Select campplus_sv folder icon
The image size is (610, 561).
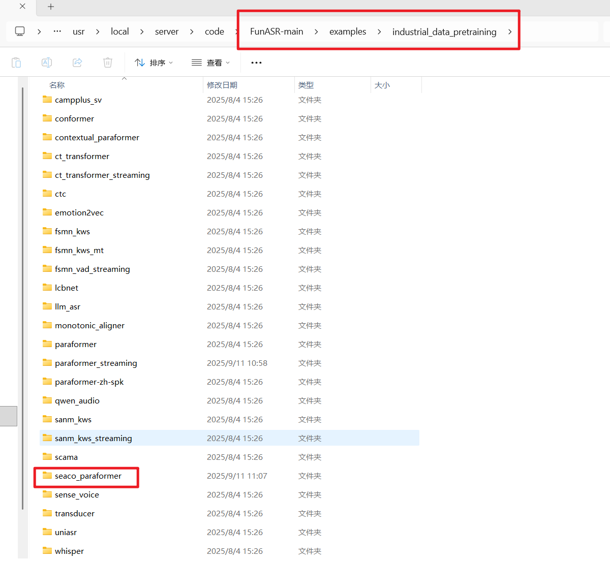click(47, 100)
